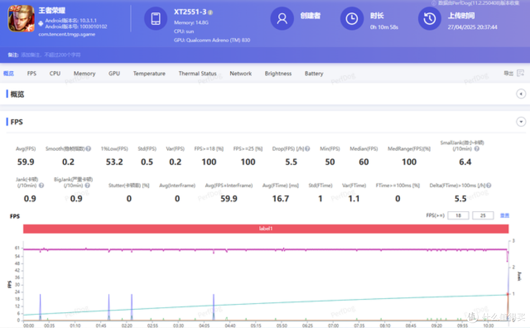
Task: Click help icon beside SmallJank metric
Action: click(477, 148)
